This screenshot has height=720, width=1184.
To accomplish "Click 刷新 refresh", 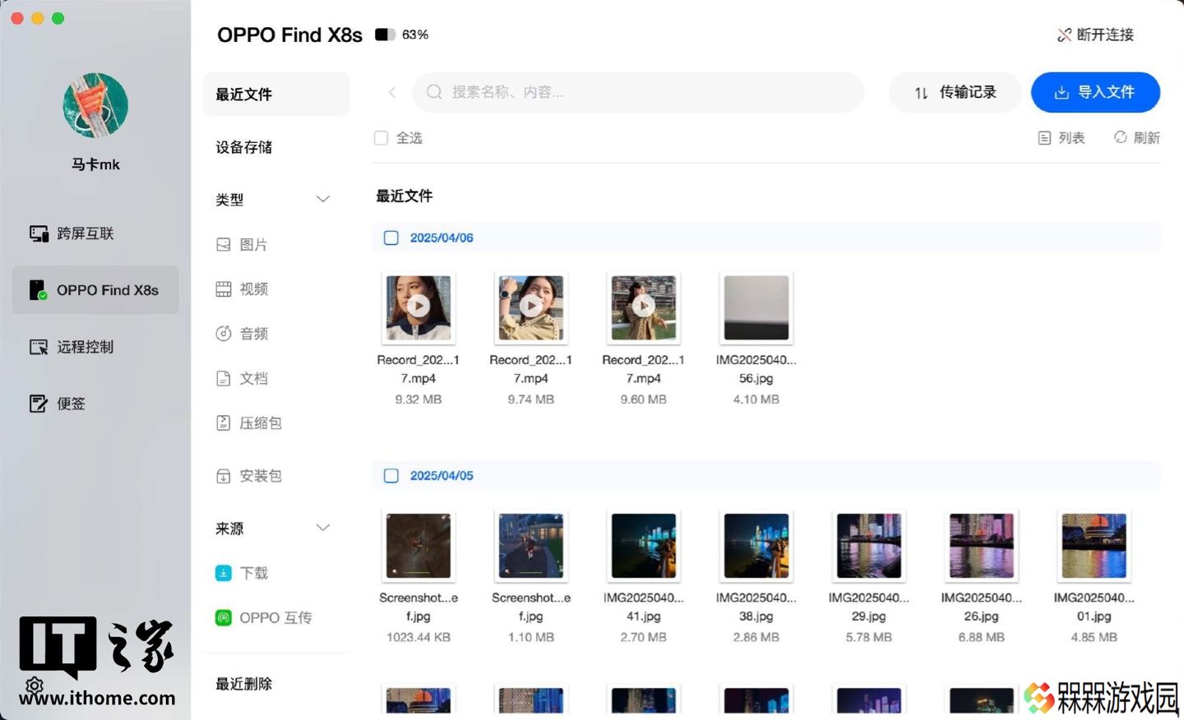I will 1136,138.
